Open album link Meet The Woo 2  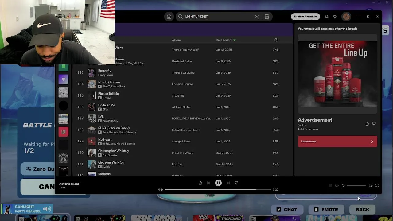click(182, 153)
